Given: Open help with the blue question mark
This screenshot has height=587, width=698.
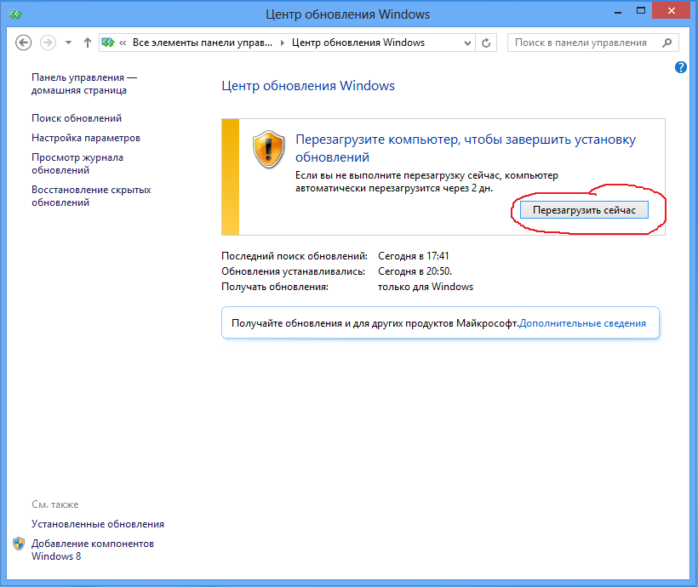Looking at the screenshot, I should pos(681,67).
